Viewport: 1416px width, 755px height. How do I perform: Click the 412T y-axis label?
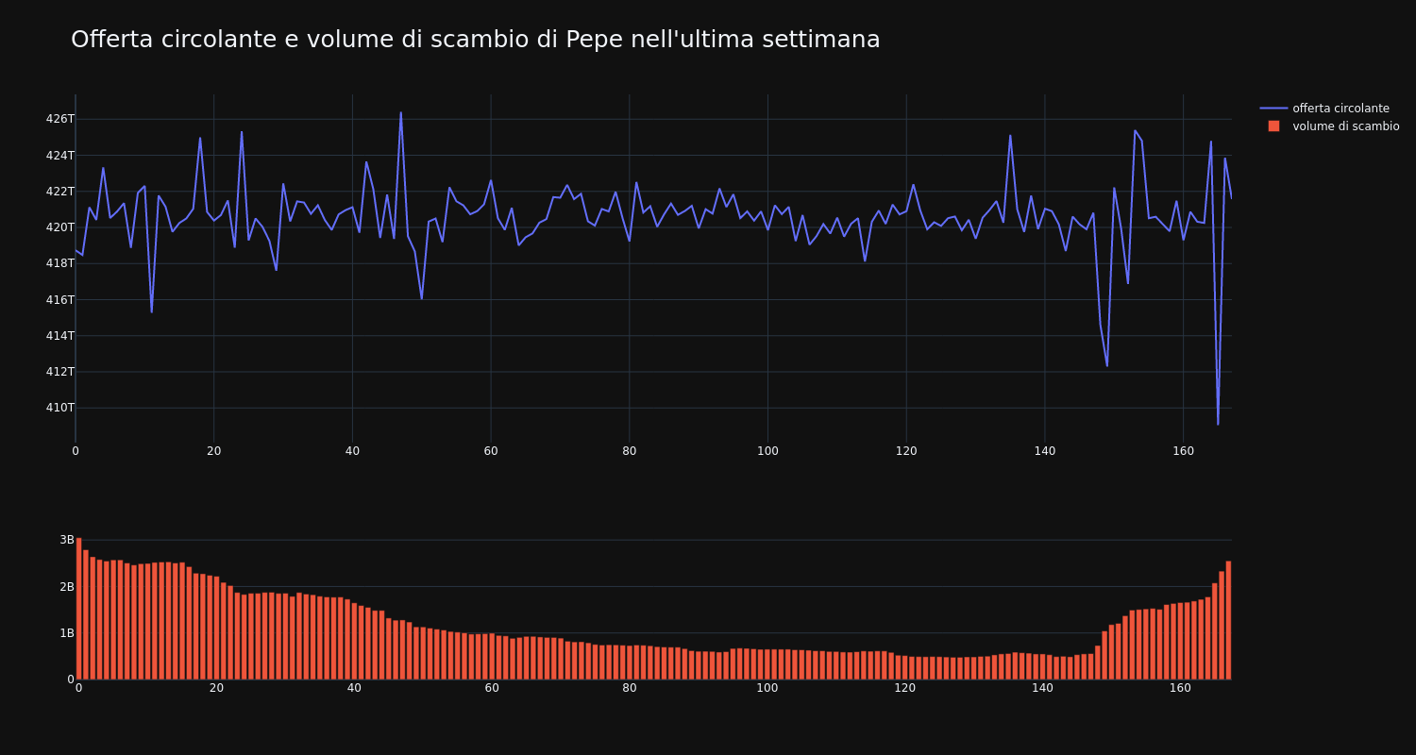pyautogui.click(x=59, y=372)
